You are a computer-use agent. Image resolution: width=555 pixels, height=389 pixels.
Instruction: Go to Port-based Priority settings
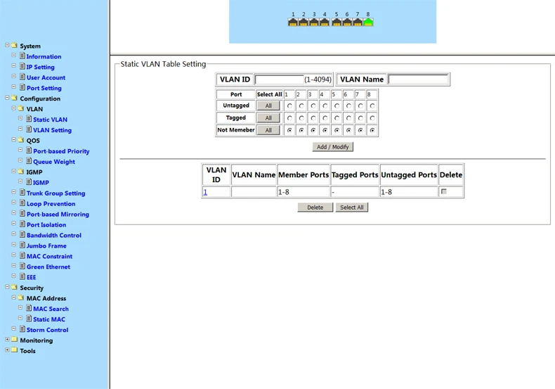(61, 151)
